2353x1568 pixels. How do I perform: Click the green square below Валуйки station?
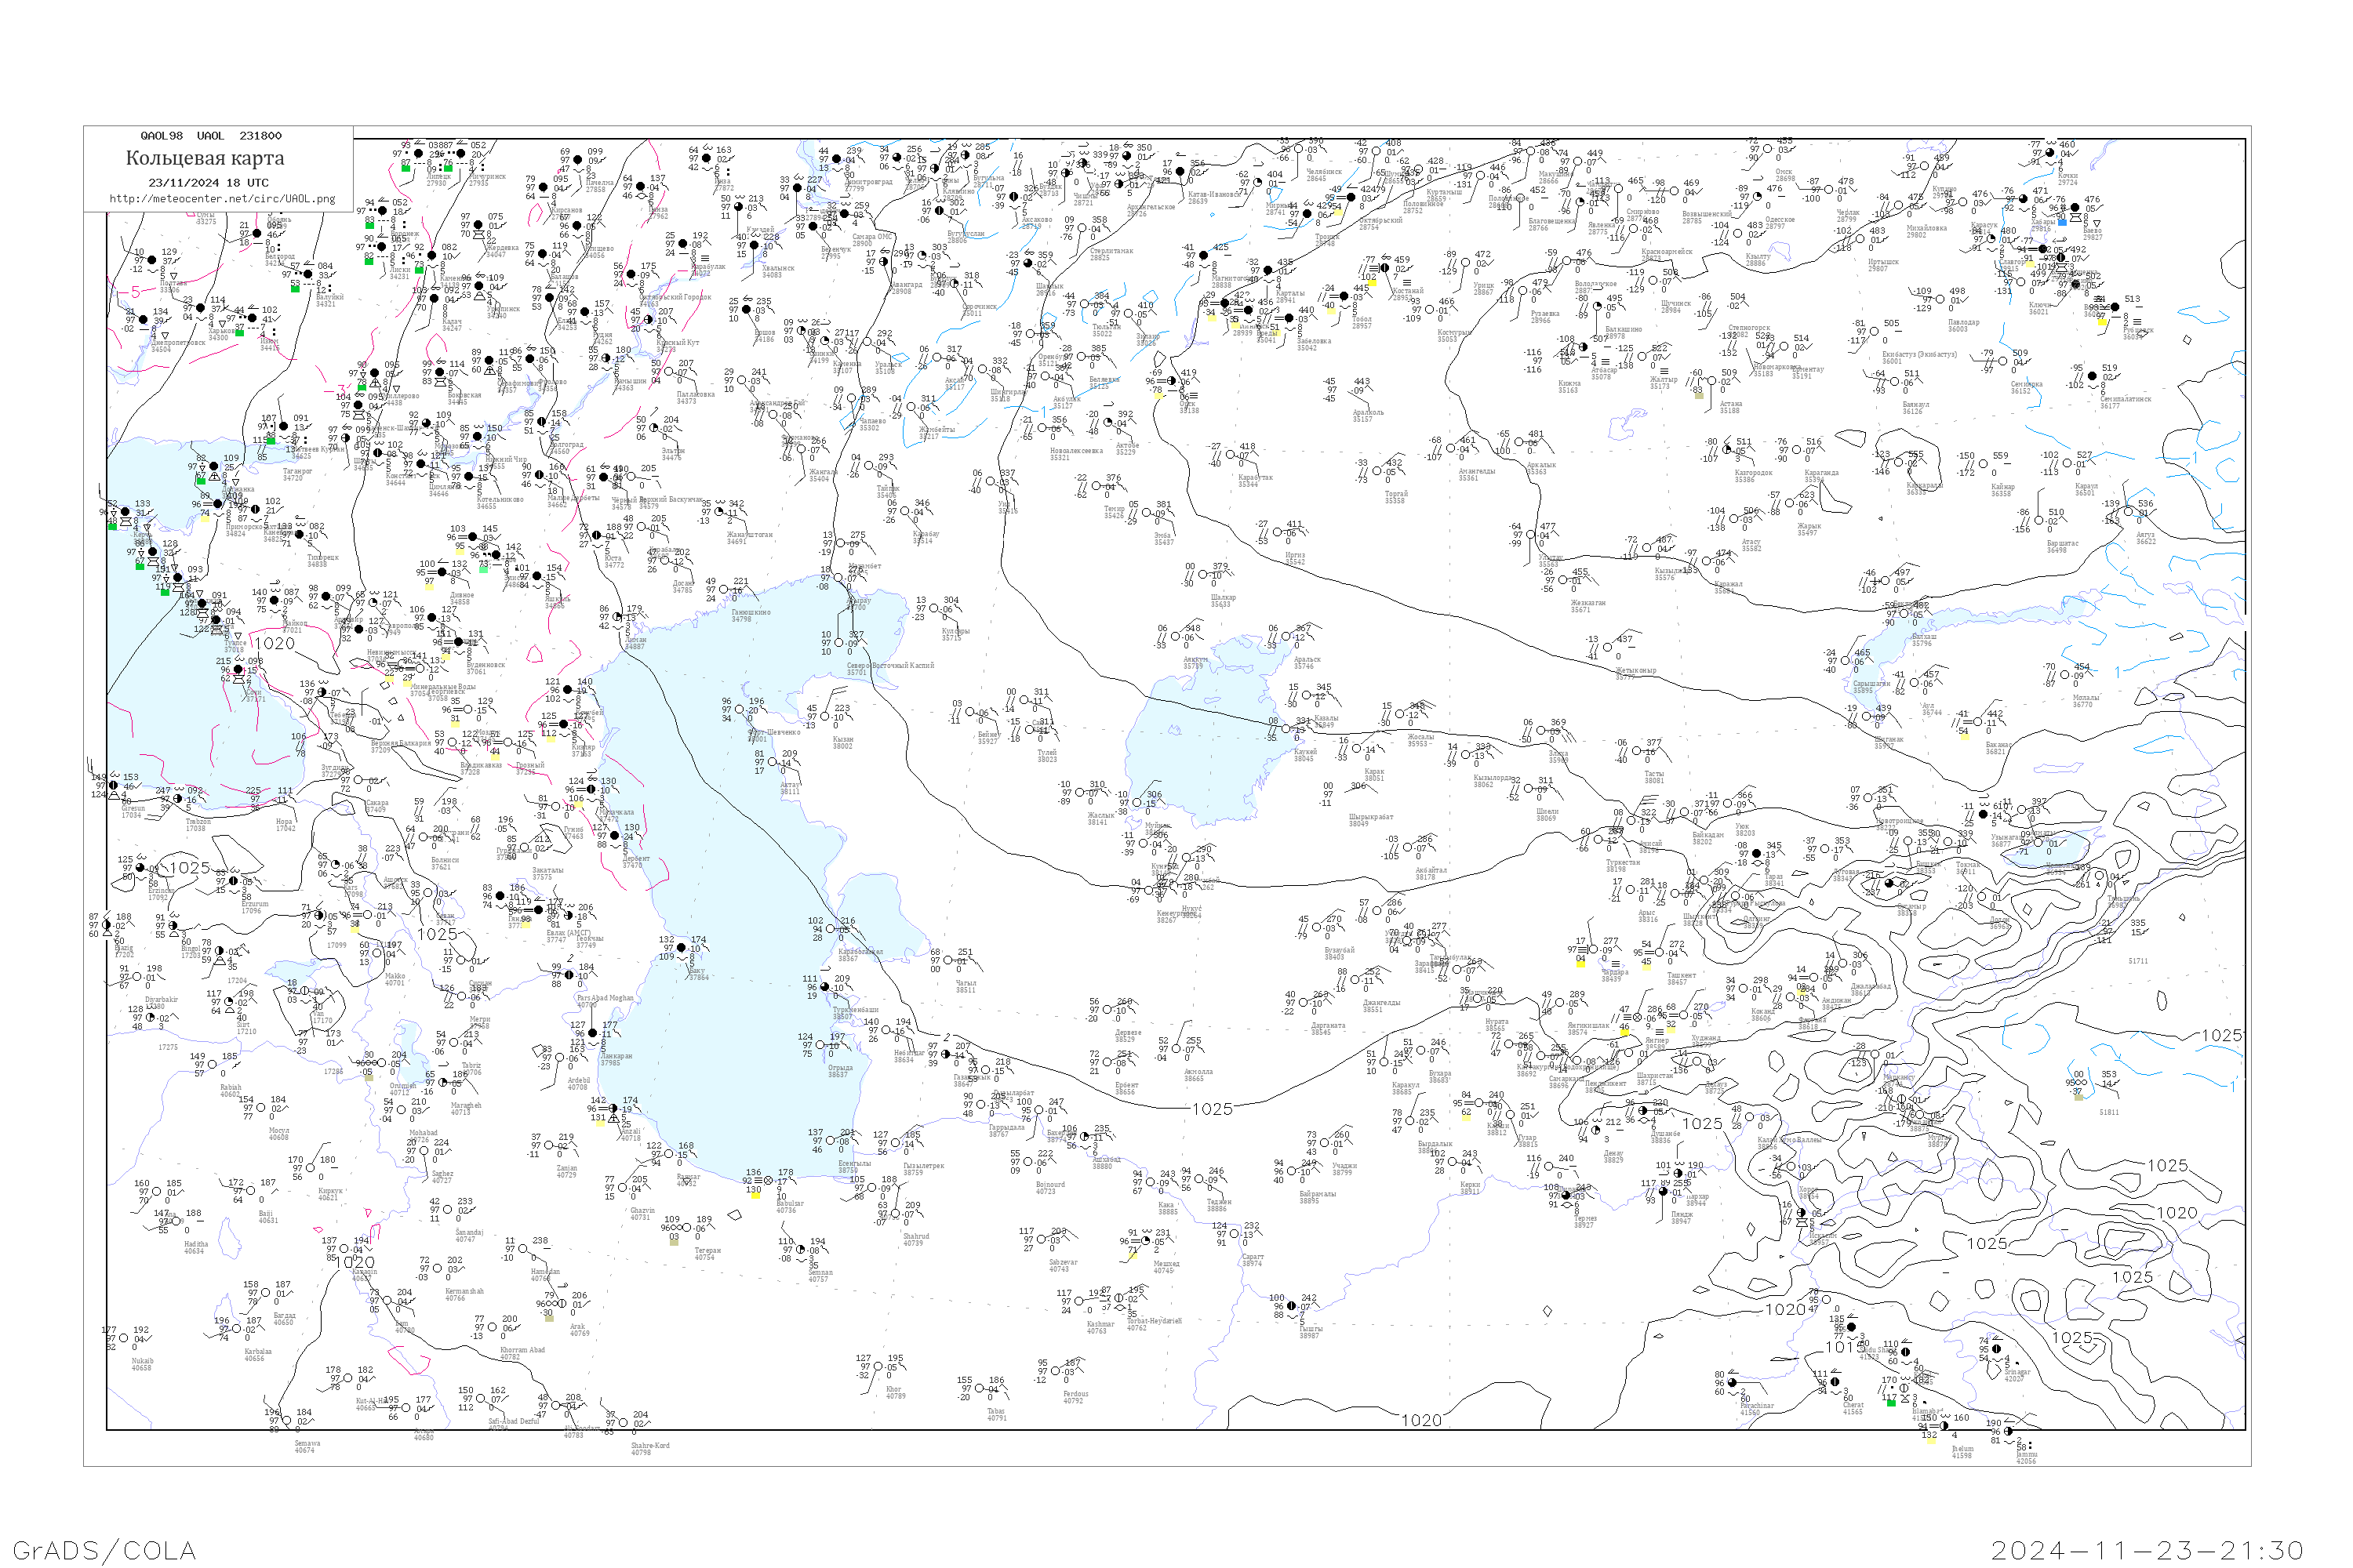[x=294, y=288]
